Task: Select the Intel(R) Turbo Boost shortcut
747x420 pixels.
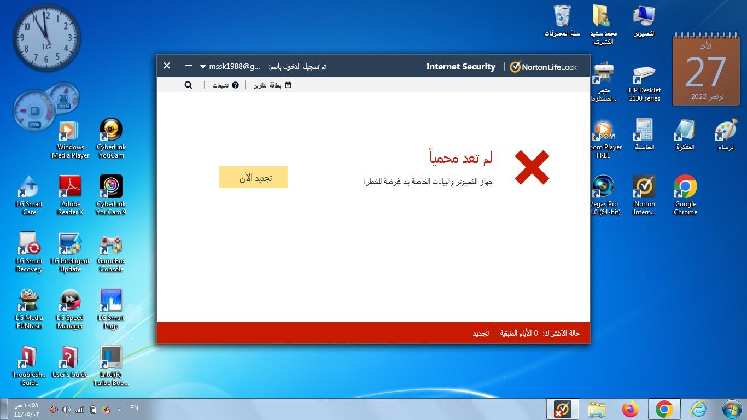Action: [x=111, y=366]
